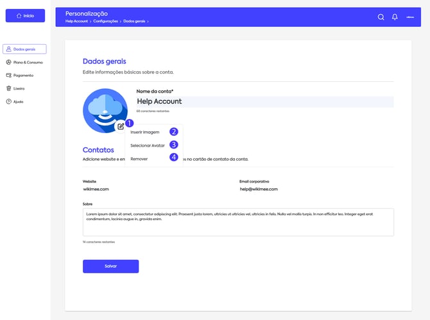This screenshot has height=320, width=430.
Task: Choose Inserir imagem from avatar menu
Action: tap(145, 132)
